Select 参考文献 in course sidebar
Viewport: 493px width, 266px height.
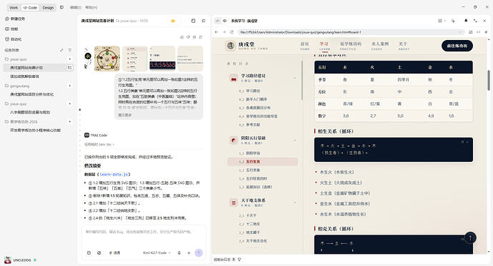[253, 125]
